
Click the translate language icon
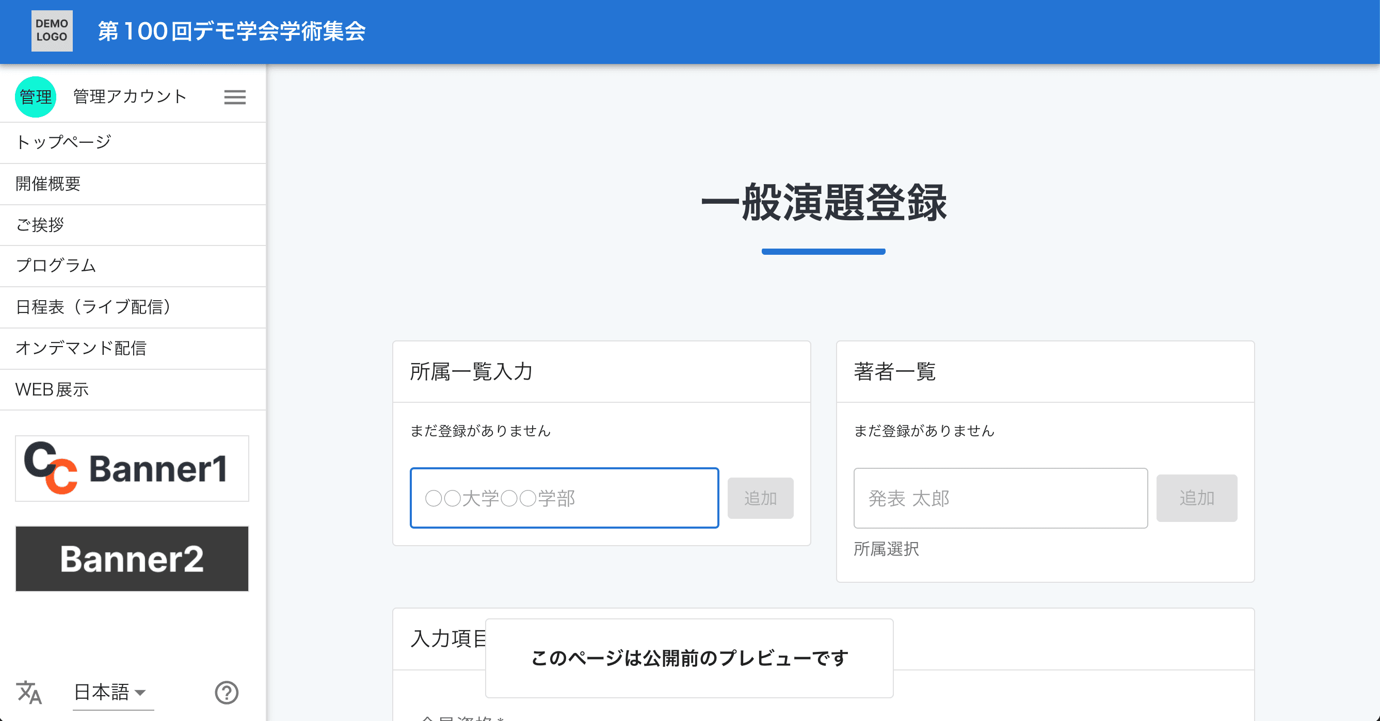tap(29, 692)
